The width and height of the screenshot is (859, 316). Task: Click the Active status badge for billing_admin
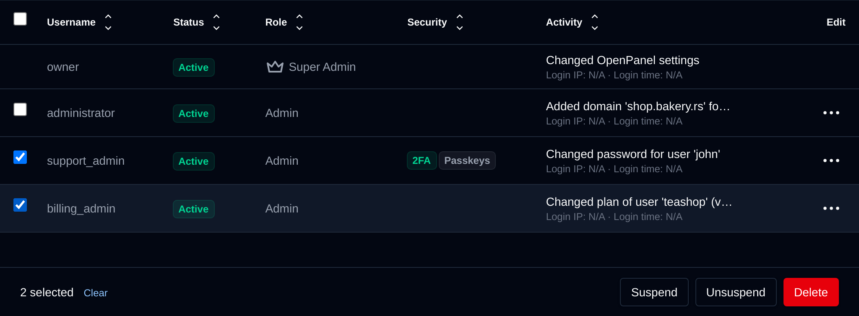tap(193, 209)
